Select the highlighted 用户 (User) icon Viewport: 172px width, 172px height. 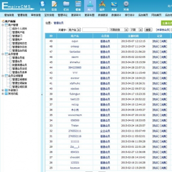click(x=90, y=6)
